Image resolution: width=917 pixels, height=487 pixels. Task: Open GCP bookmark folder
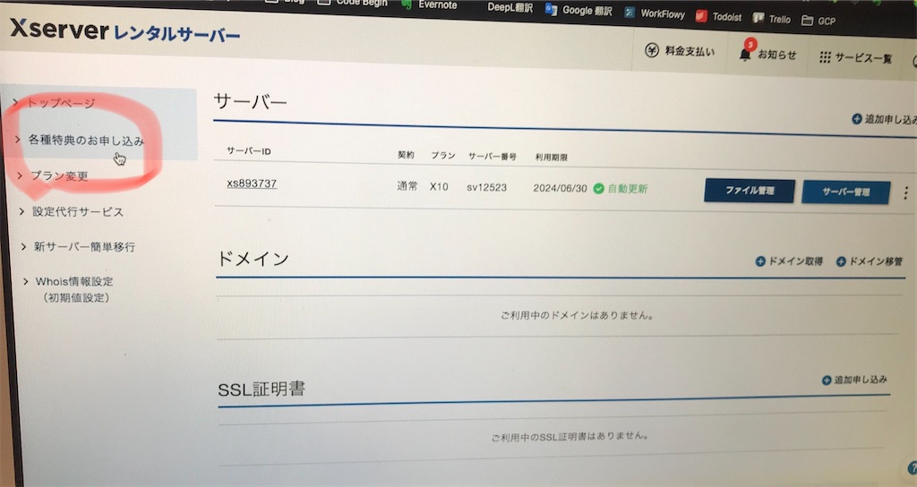click(x=818, y=21)
